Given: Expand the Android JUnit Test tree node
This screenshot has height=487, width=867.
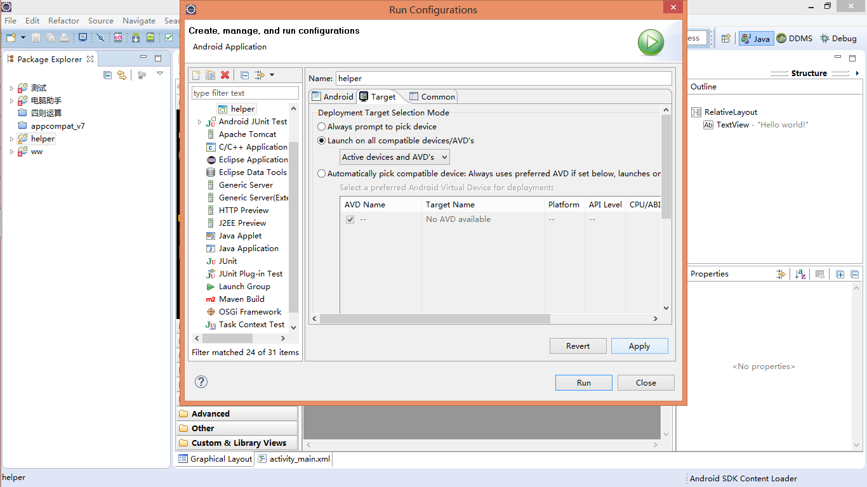Looking at the screenshot, I should point(199,122).
